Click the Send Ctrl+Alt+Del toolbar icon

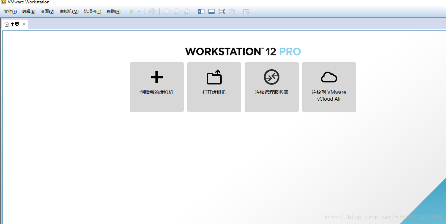(x=152, y=11)
